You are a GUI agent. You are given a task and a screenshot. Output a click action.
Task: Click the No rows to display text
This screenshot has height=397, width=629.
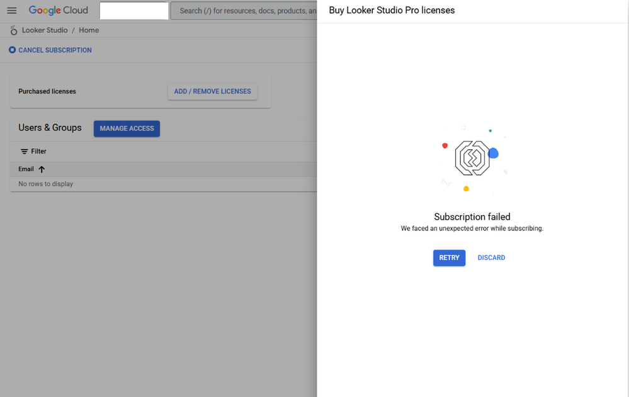pos(46,184)
